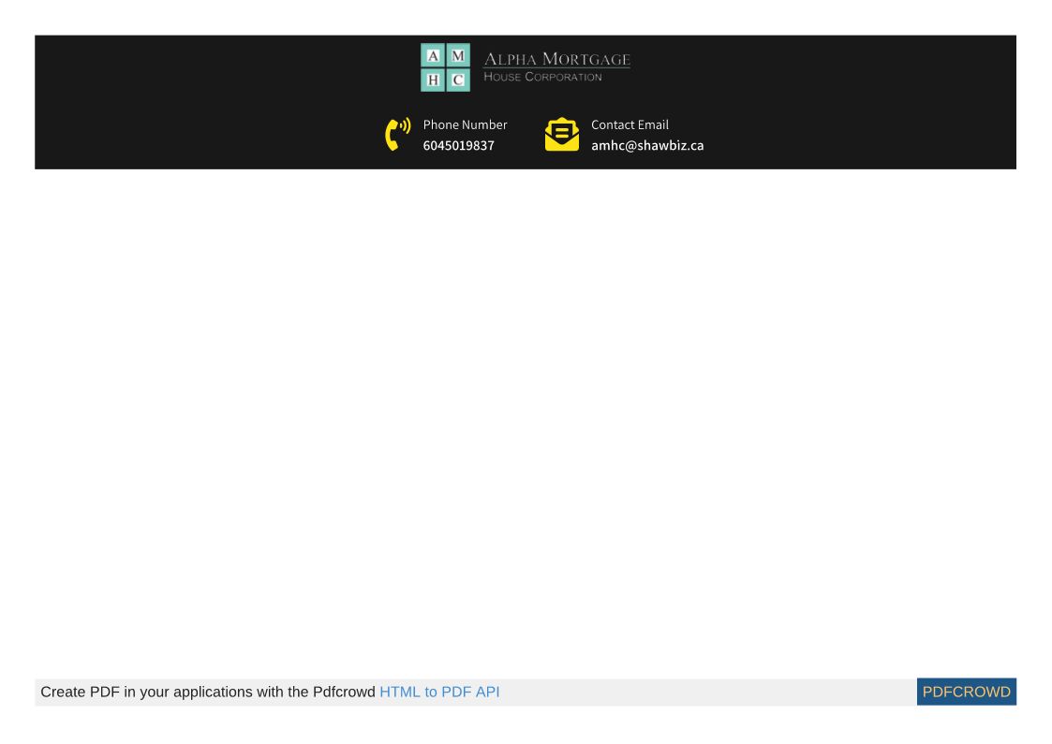Click the 'M' tile in the AMHC logo
1052x744 pixels.
pos(458,56)
